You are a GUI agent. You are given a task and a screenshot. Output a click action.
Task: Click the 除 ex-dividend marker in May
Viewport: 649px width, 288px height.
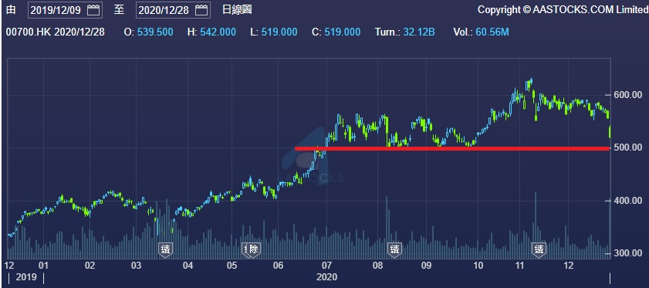[254, 250]
